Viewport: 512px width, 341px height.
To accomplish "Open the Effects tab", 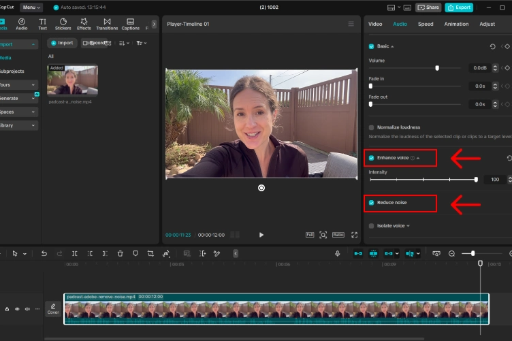I will point(84,24).
